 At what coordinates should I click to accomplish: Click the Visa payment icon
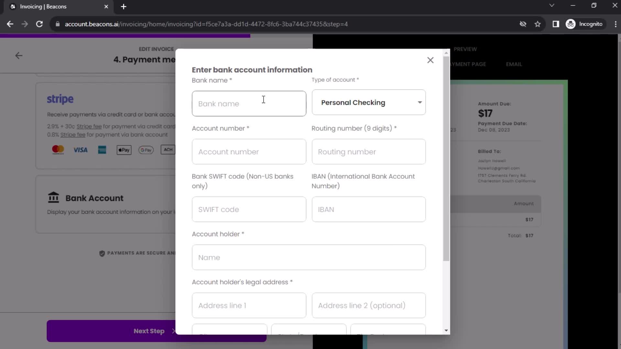pyautogui.click(x=80, y=150)
